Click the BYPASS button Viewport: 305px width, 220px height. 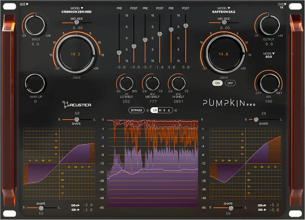click(x=136, y=110)
